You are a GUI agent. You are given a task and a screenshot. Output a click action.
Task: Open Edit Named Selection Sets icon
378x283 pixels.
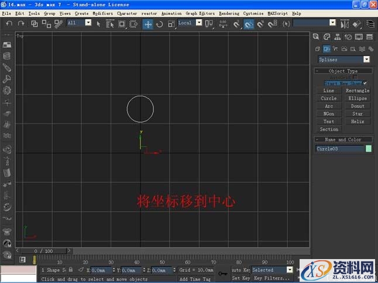(x=286, y=24)
